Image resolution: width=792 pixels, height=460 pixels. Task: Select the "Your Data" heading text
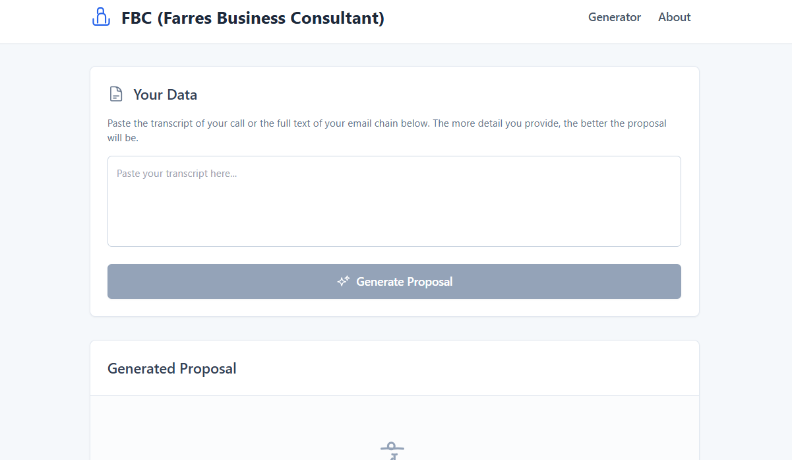[165, 94]
